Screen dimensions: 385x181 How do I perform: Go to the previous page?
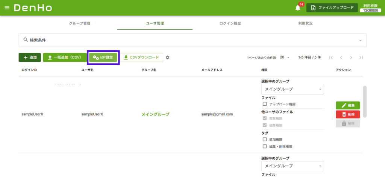(341, 57)
